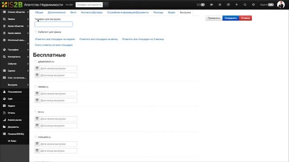The image size is (289, 162).
Task: Click the blue Сохранить button
Action: (x=231, y=18)
